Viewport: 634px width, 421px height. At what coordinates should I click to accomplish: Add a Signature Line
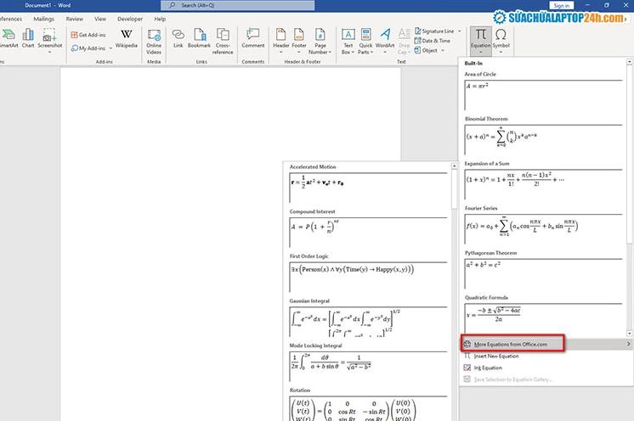(x=438, y=31)
